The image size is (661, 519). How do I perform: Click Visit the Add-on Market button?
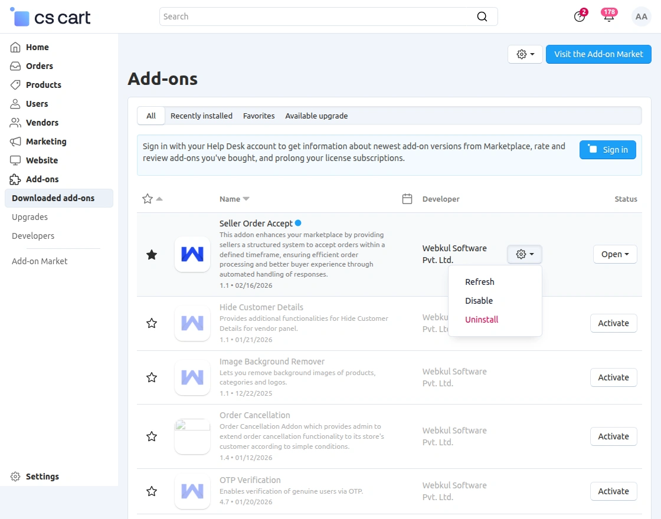point(598,54)
